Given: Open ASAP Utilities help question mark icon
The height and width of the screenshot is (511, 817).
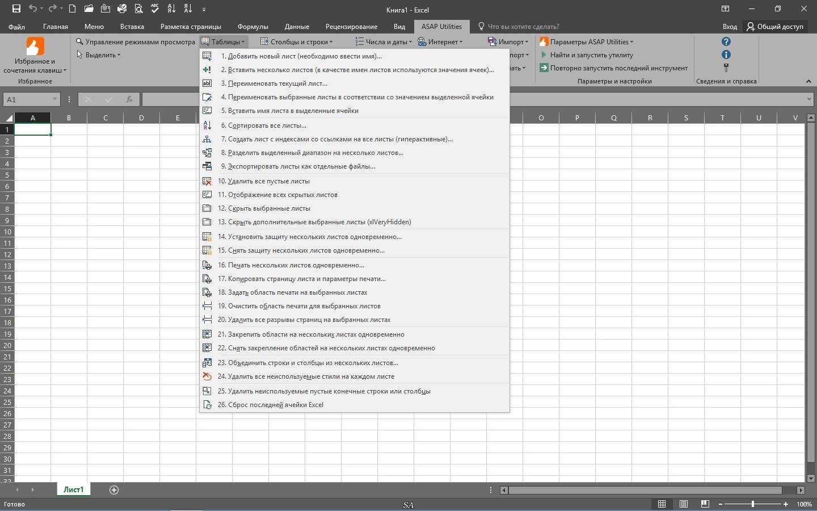Looking at the screenshot, I should tap(726, 41).
